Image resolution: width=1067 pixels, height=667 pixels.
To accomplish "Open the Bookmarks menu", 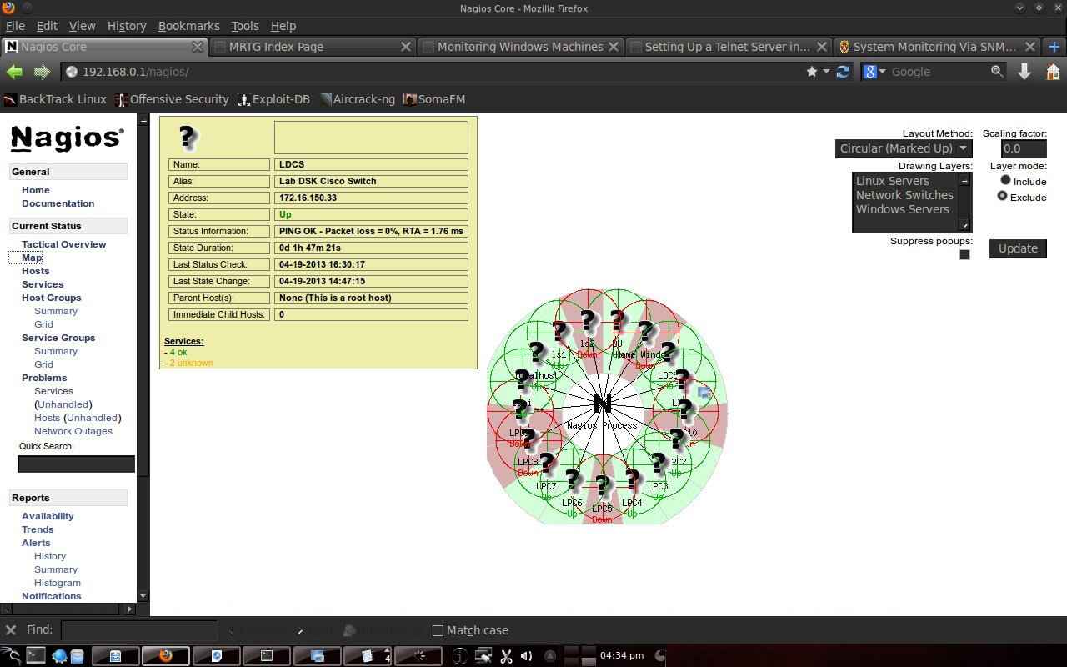I will click(x=188, y=26).
